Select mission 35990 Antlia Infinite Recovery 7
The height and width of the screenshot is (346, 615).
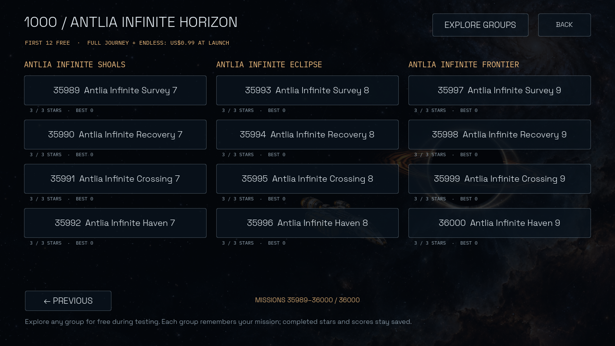(115, 135)
